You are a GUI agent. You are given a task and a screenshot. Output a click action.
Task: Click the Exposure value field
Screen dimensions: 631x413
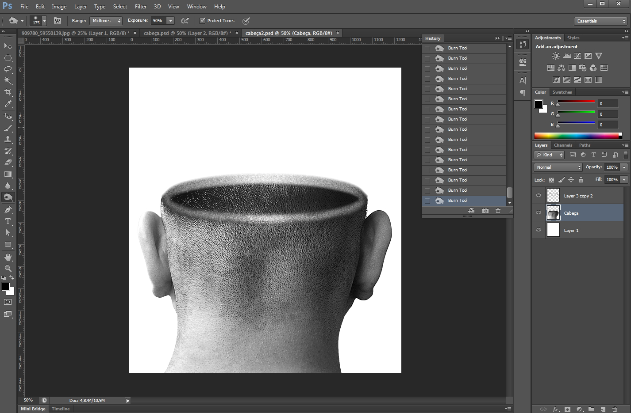(158, 21)
